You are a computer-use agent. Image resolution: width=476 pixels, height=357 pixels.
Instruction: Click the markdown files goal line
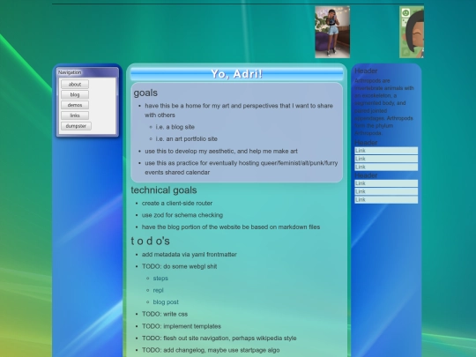pos(231,227)
